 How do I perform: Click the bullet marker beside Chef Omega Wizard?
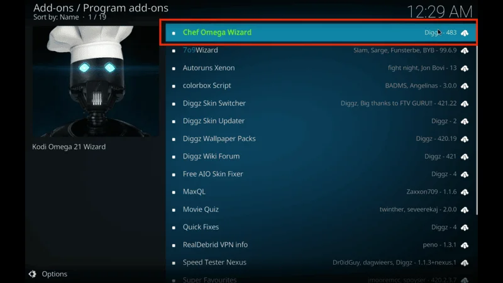click(x=174, y=33)
